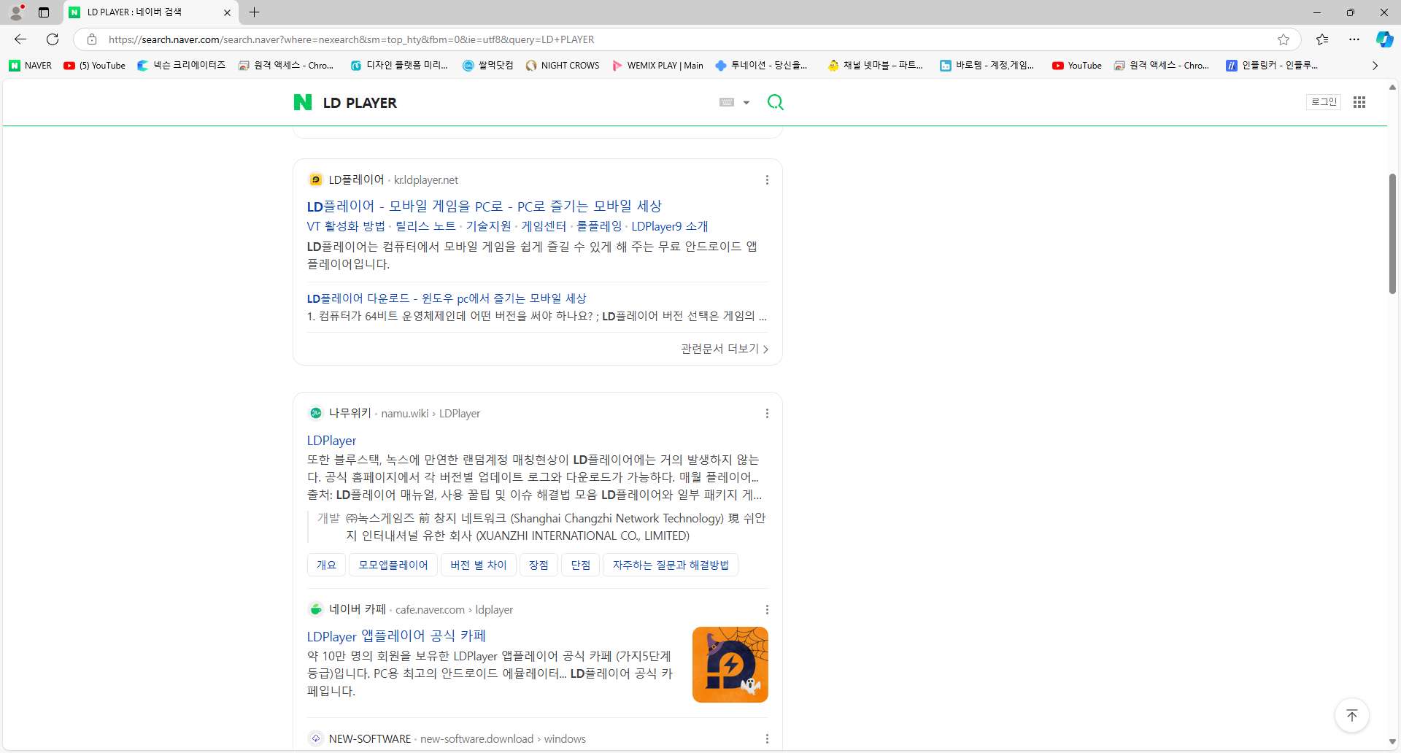Open the browser Favorites panel
The image size is (1401, 753).
click(1322, 39)
